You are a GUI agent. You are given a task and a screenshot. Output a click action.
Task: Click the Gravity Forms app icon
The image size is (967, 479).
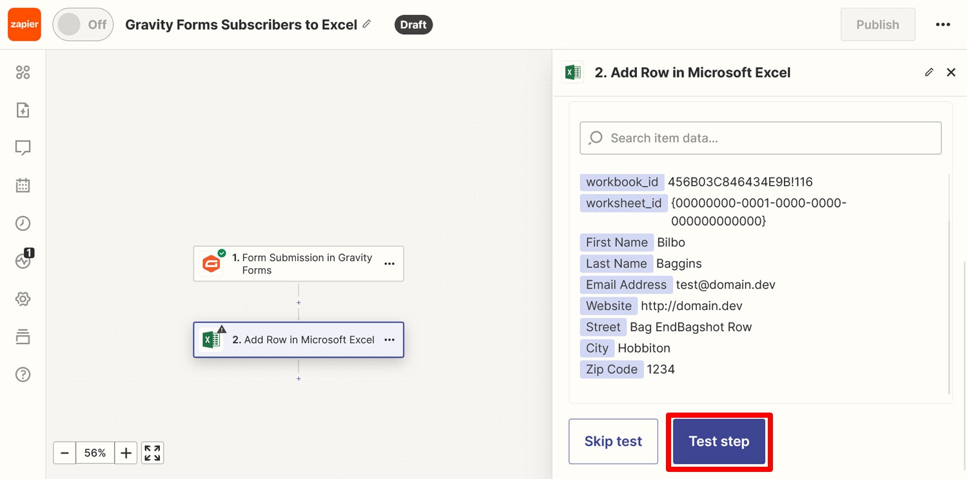click(212, 263)
